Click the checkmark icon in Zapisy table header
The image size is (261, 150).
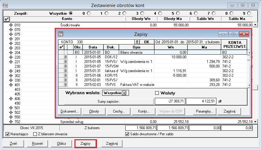61,47
